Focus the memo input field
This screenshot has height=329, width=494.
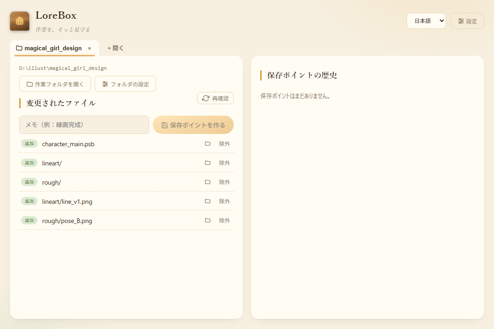(84, 125)
